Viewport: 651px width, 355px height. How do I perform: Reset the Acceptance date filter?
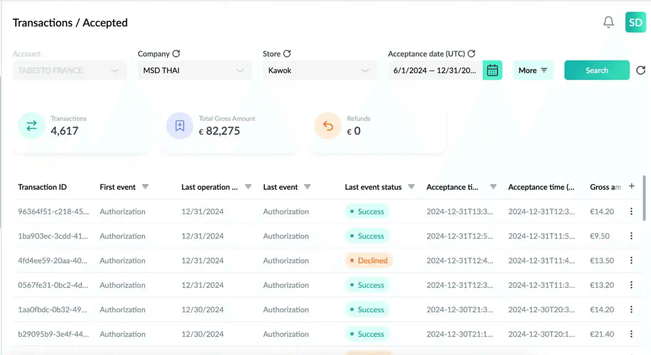tap(471, 54)
